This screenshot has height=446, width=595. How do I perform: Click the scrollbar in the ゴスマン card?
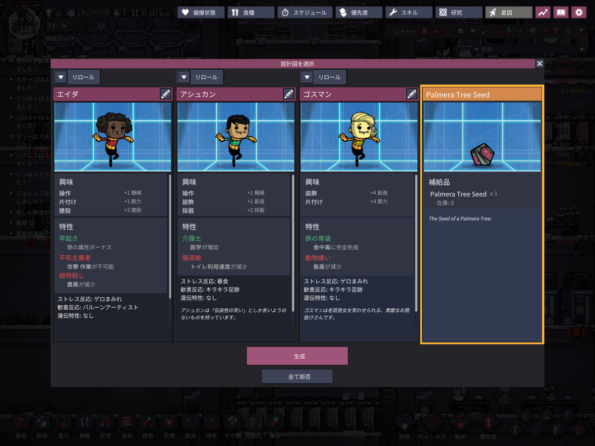[x=416, y=243]
